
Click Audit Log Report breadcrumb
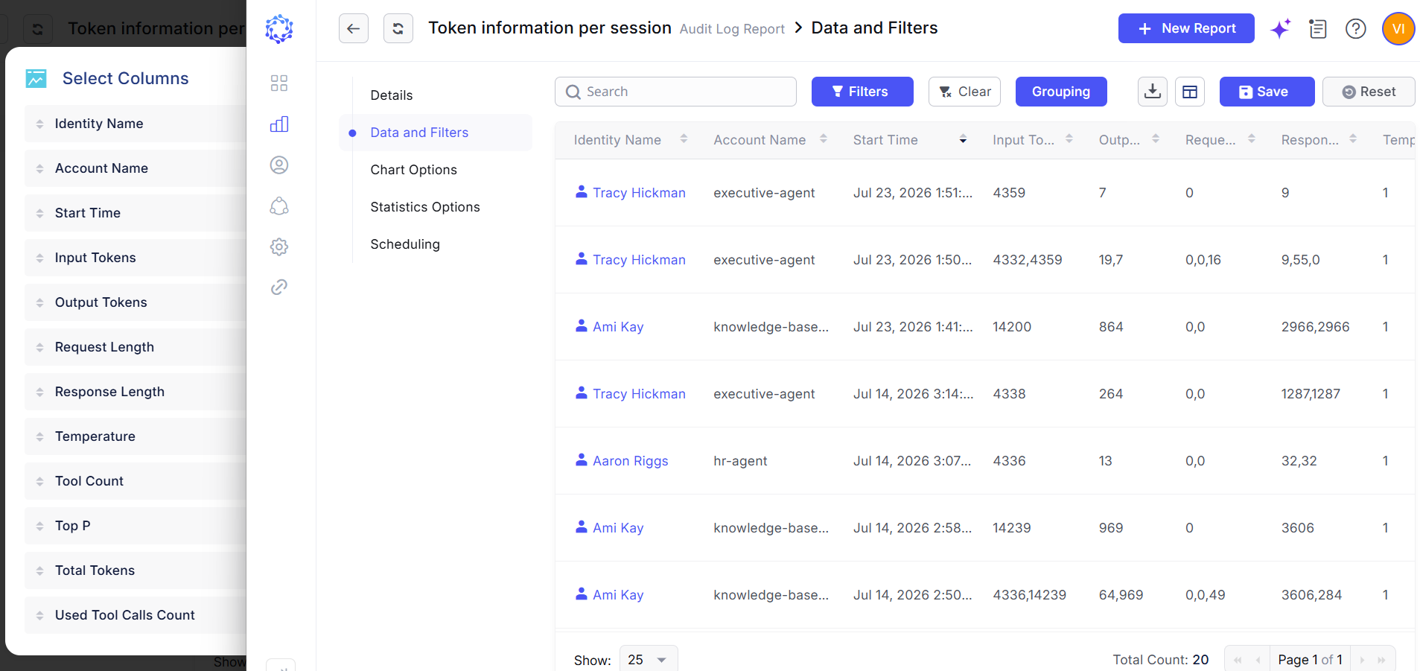(732, 29)
